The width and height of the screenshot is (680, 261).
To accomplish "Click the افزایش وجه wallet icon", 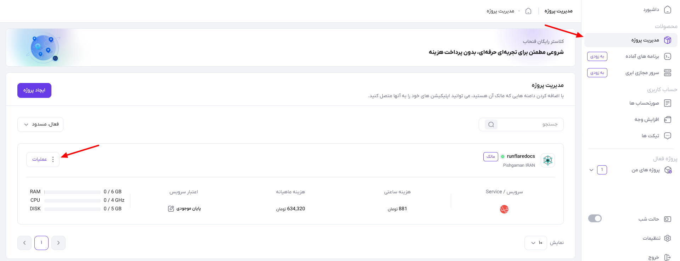I will point(668,120).
